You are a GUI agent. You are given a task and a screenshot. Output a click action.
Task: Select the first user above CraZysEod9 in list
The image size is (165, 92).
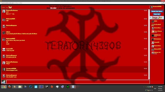point(158,21)
